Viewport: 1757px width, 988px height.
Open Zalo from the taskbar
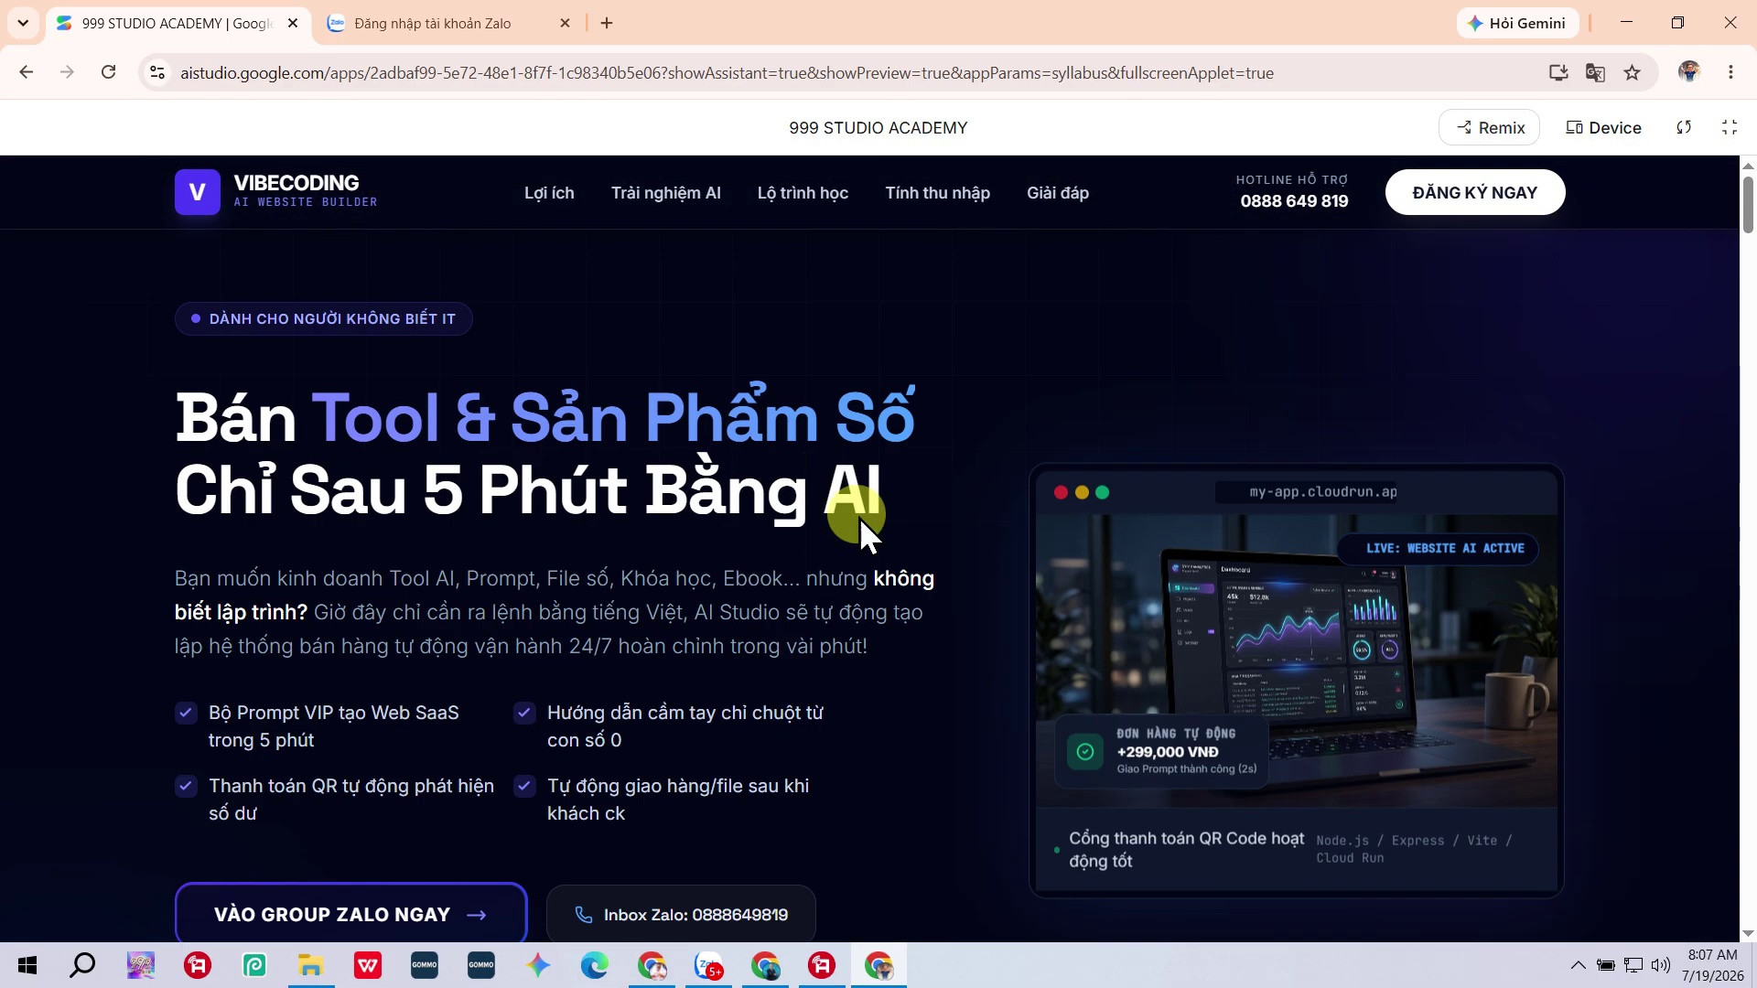click(x=709, y=965)
